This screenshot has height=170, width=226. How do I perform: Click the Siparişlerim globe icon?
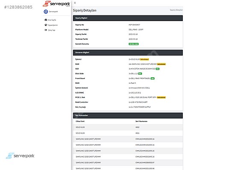[46, 25]
